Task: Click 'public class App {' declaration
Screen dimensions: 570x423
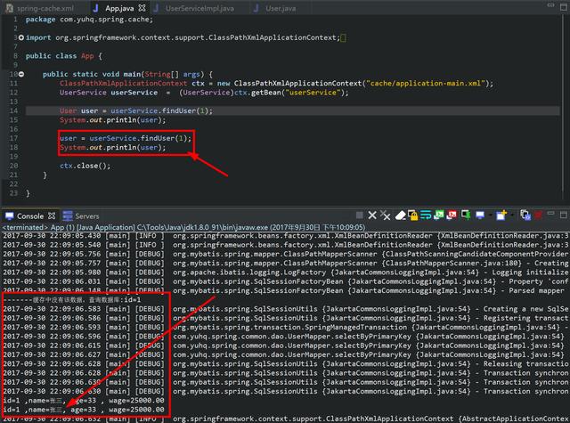Action: click(x=64, y=56)
